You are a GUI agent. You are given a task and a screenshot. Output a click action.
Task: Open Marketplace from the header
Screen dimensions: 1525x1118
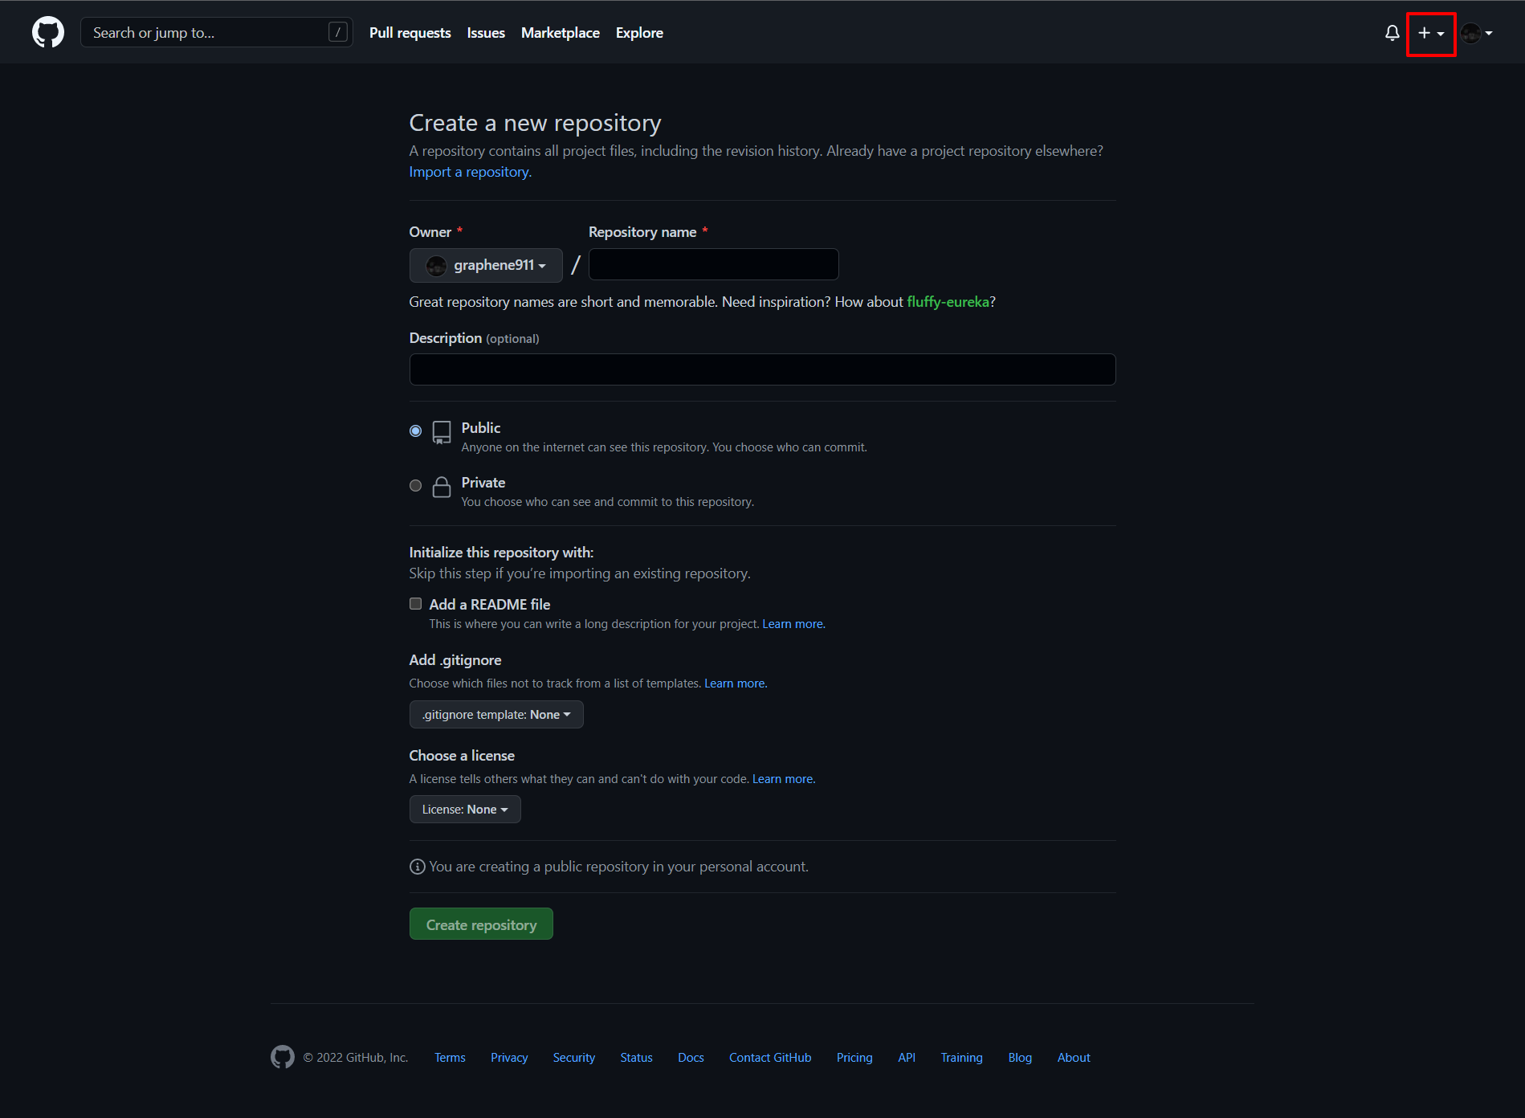pos(561,33)
